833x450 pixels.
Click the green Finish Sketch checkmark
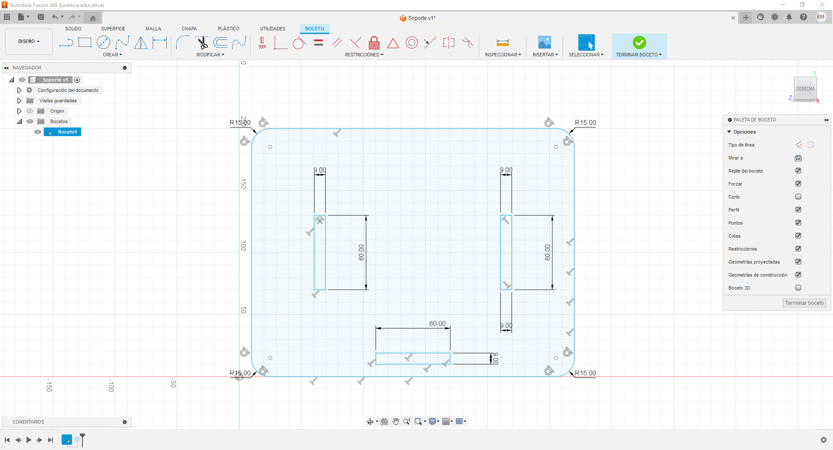click(x=639, y=42)
